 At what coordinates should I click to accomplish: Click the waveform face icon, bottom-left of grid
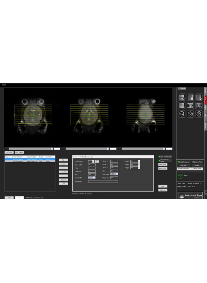pos(182,114)
